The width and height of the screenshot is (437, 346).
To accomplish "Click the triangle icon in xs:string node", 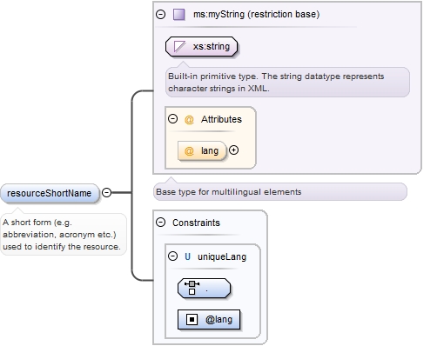I will tap(179, 46).
